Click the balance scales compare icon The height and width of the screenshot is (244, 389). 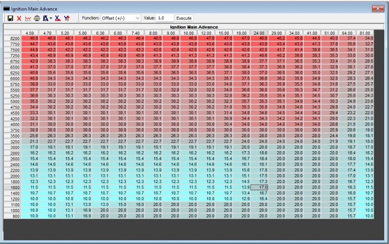coord(37,18)
